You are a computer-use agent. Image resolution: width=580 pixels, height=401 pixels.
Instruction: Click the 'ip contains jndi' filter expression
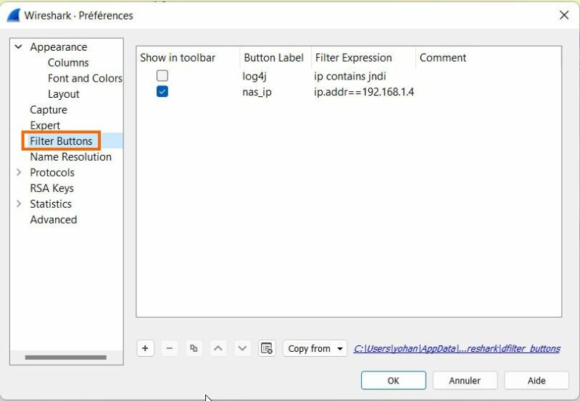350,77
